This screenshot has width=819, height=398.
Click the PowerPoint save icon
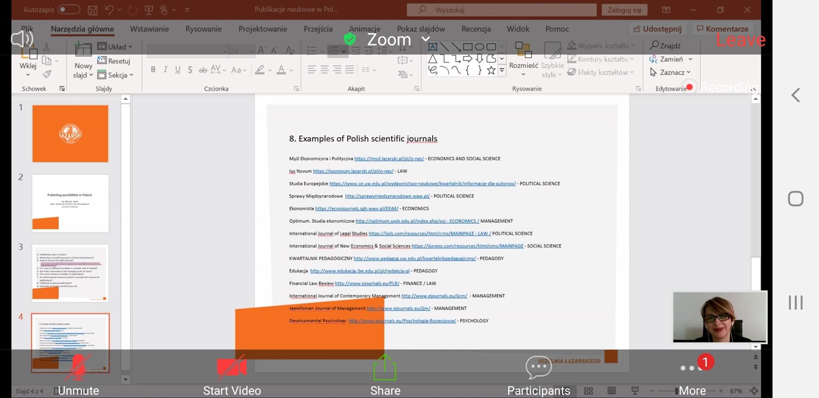92,10
